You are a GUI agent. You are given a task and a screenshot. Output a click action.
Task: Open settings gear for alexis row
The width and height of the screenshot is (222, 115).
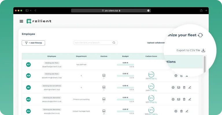(x=176, y=111)
